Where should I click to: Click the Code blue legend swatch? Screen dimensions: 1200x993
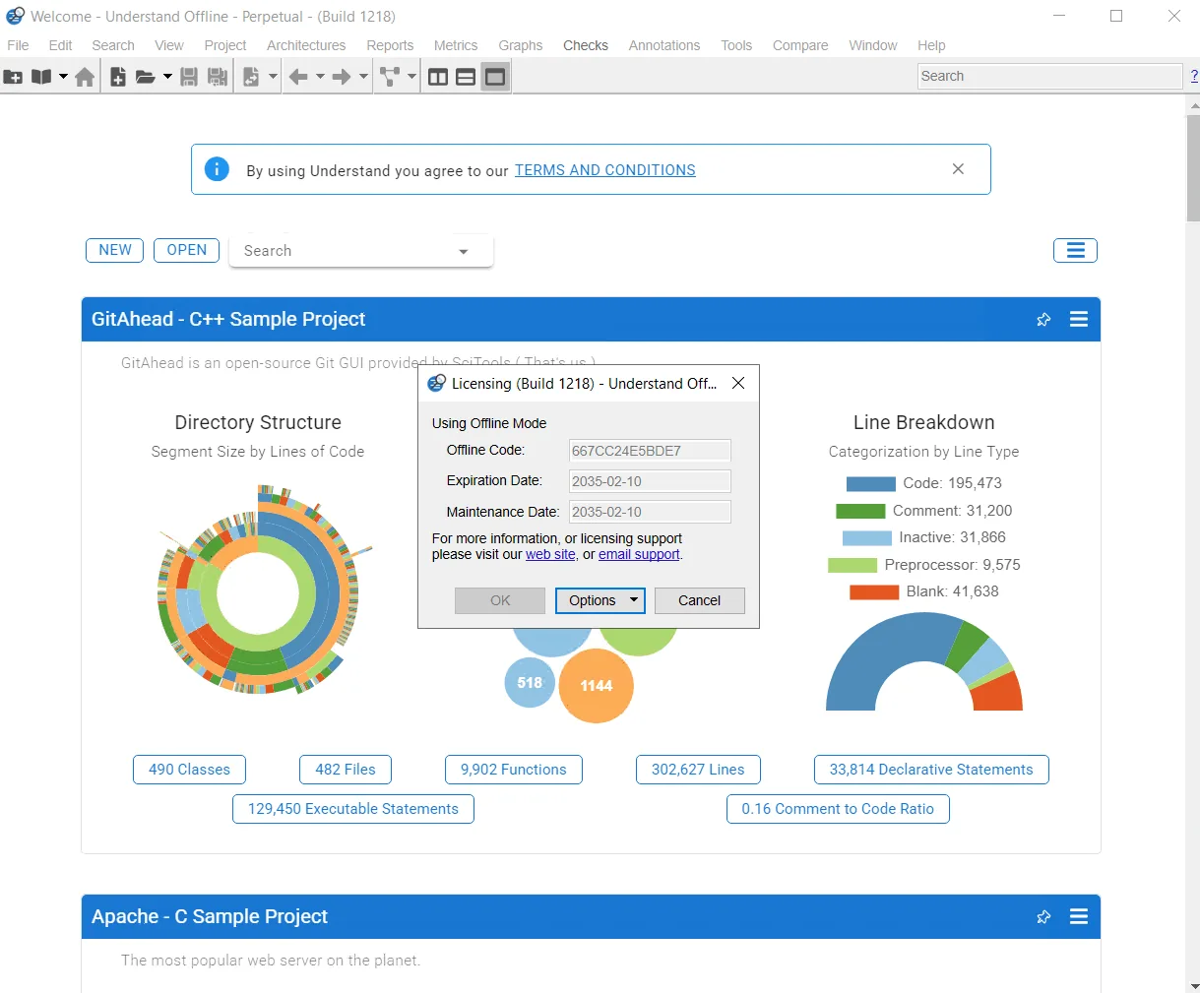(871, 484)
